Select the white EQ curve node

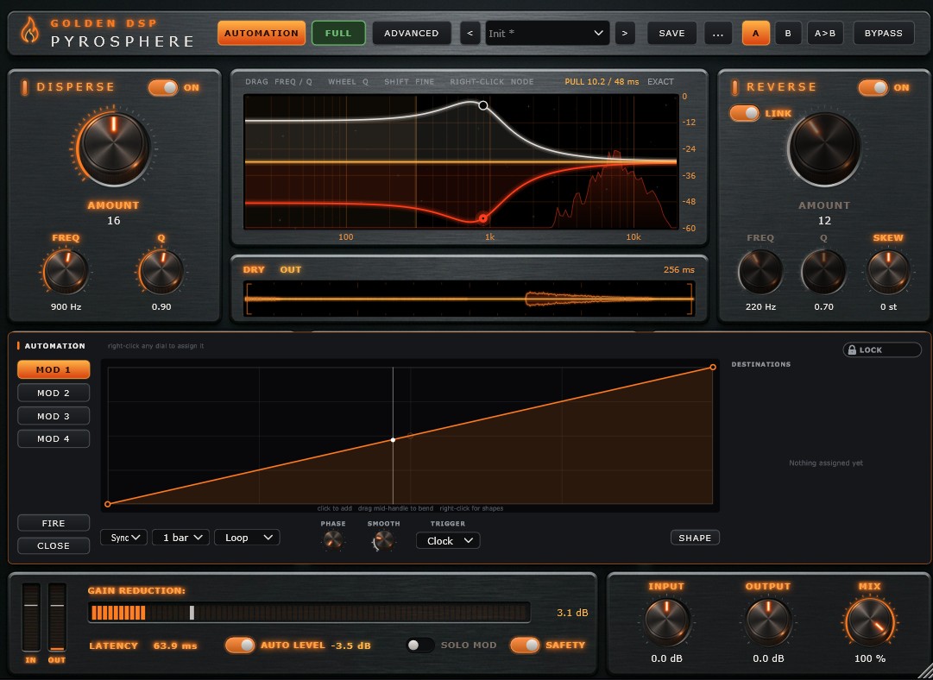pyautogui.click(x=483, y=105)
